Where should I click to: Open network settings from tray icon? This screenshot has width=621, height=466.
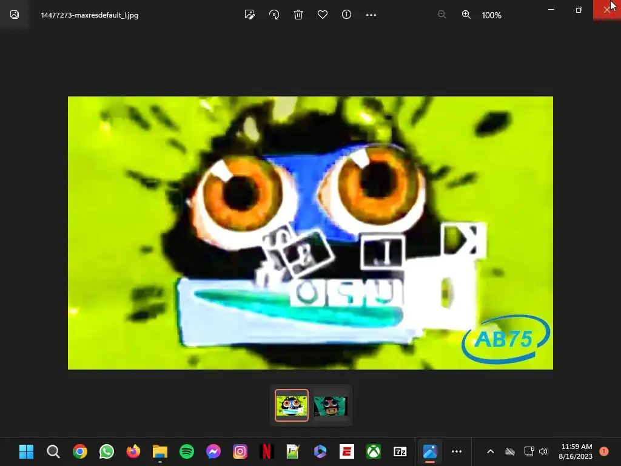[529, 451]
